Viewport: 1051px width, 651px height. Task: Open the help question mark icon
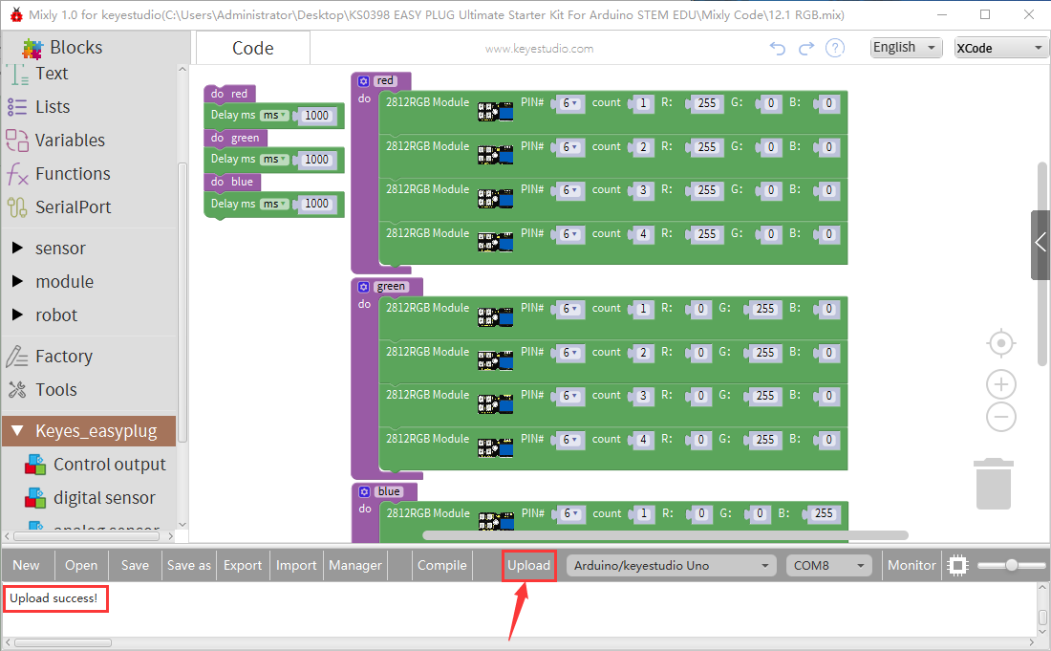pos(834,48)
